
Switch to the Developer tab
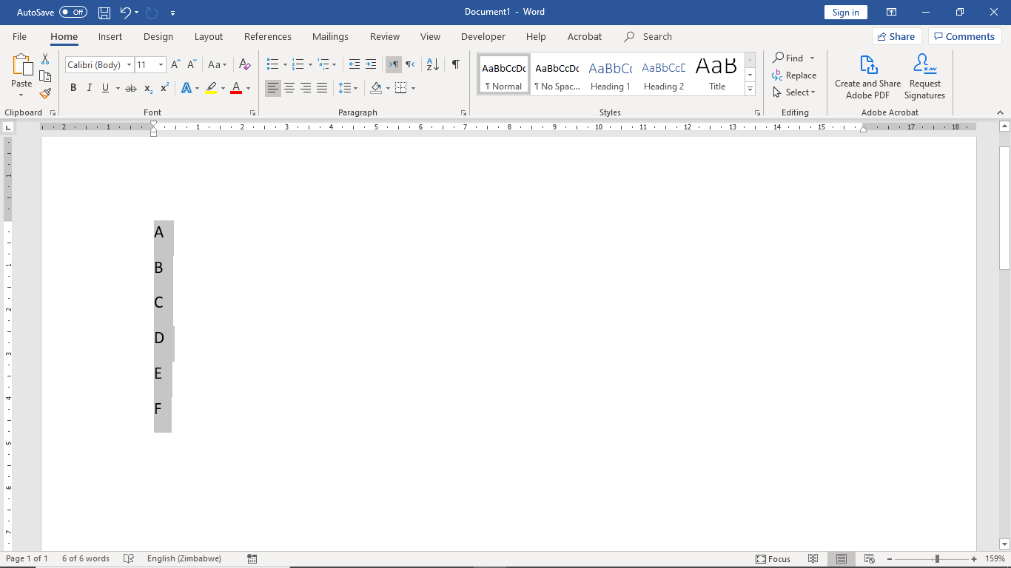(x=483, y=36)
